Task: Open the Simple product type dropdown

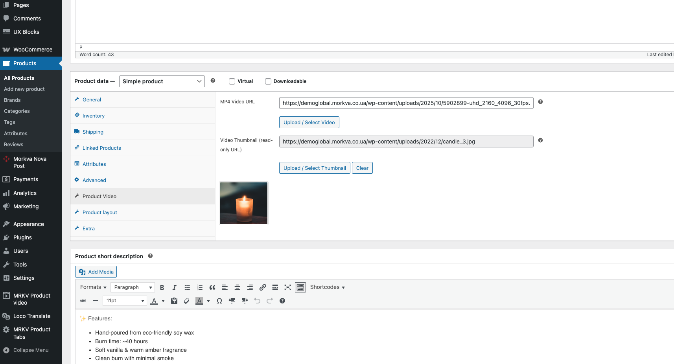Action: 162,81
